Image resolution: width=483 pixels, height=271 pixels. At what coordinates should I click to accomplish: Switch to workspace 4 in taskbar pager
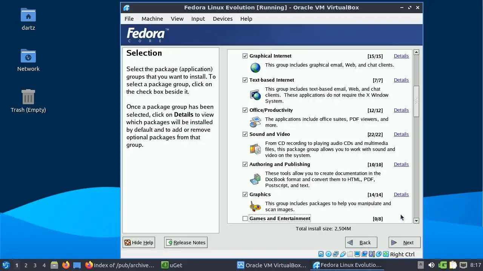pyautogui.click(x=44, y=265)
